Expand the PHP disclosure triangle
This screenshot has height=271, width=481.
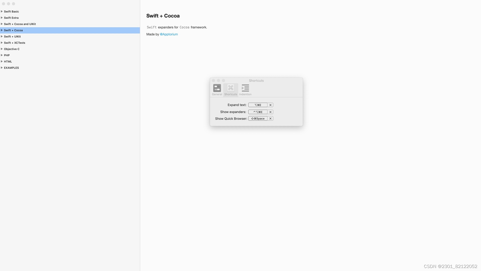click(x=2, y=55)
